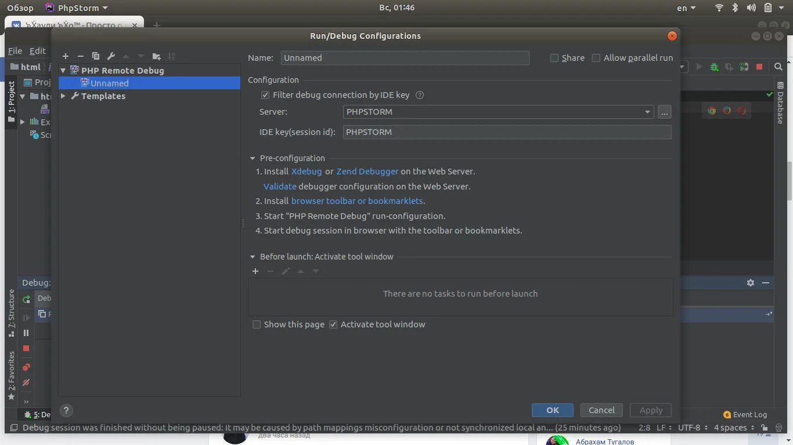Uncheck Activate tool window option
This screenshot has width=793, height=445.
pyautogui.click(x=333, y=324)
